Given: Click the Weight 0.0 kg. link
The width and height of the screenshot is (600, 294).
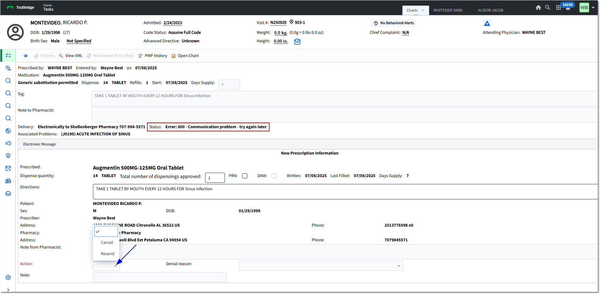Looking at the screenshot, I should coord(281,33).
